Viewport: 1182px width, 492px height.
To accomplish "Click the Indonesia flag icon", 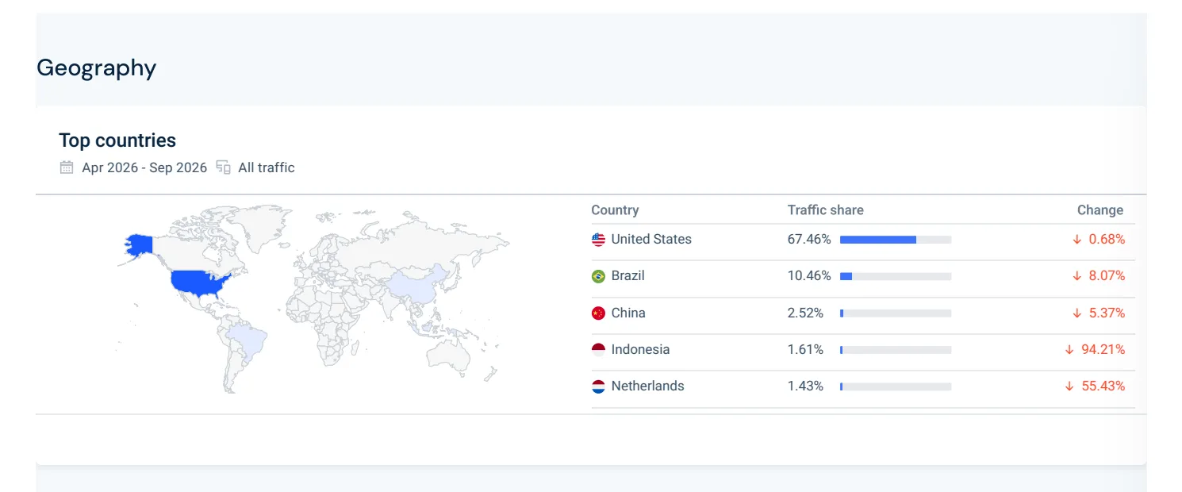I will coord(598,350).
